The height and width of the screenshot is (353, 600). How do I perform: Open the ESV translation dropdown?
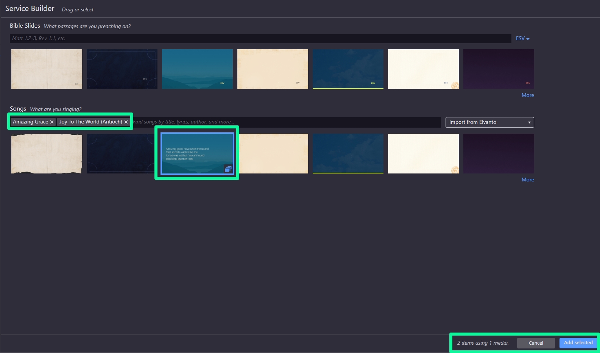point(522,39)
